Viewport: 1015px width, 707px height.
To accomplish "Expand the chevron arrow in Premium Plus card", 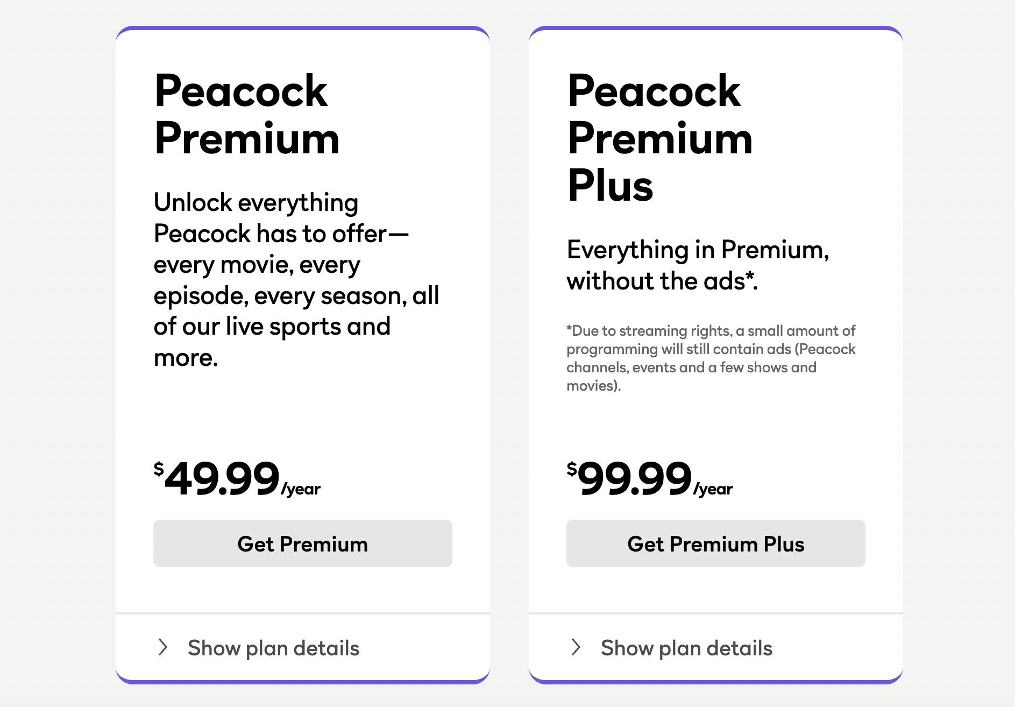I will pyautogui.click(x=576, y=647).
